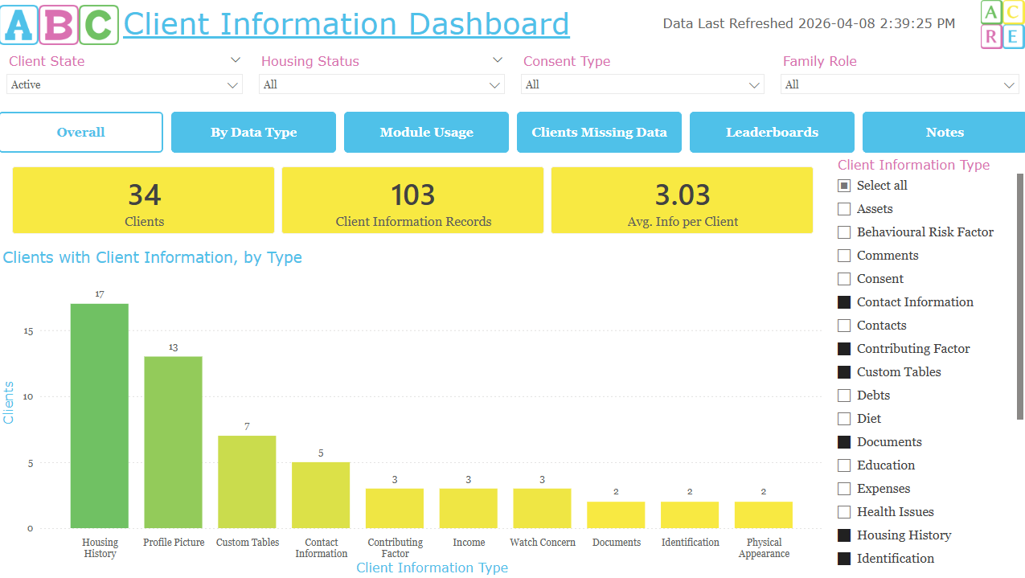Open the Leaderboards tab
This screenshot has width=1025, height=578.
[771, 132]
